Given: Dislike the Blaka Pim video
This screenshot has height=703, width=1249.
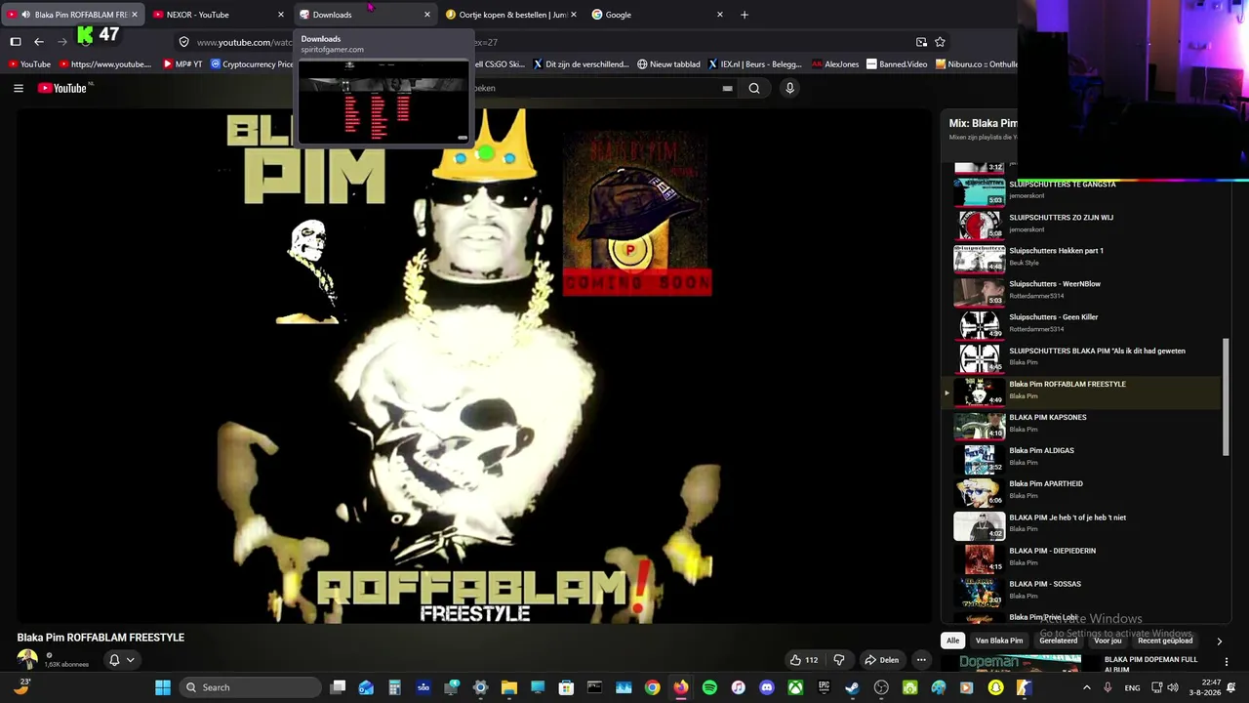Looking at the screenshot, I should click(x=839, y=660).
